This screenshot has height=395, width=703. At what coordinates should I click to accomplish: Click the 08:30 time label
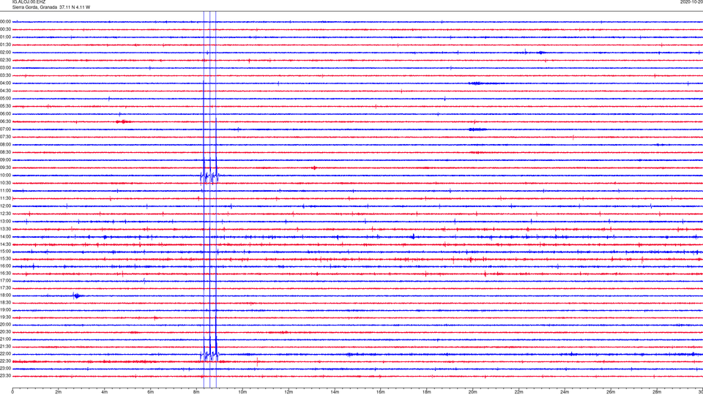coord(5,152)
